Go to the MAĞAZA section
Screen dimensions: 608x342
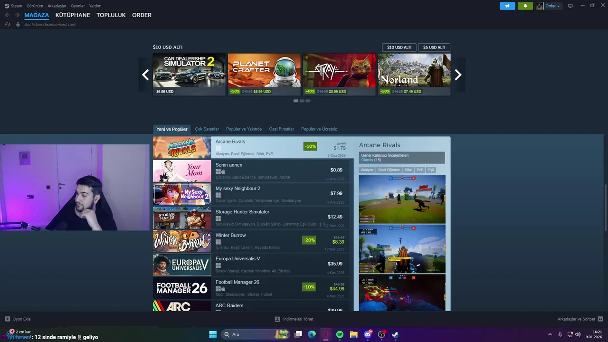tap(37, 15)
